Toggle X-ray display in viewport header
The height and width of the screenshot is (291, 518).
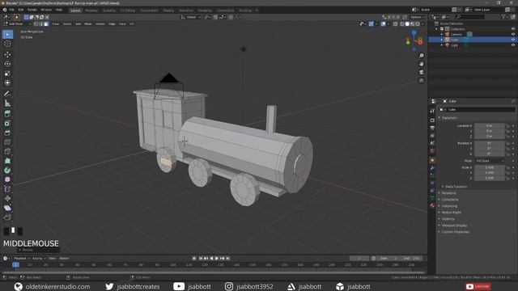pyautogui.click(x=395, y=24)
